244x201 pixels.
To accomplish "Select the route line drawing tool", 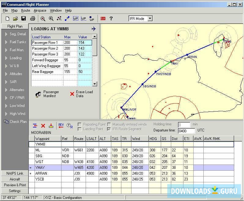I will click(67, 19).
